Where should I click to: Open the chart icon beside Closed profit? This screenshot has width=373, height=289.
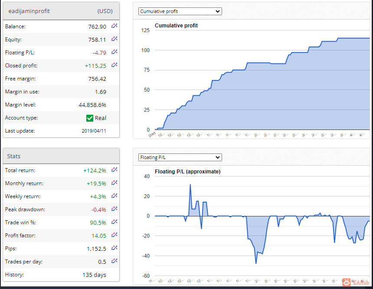115,65
